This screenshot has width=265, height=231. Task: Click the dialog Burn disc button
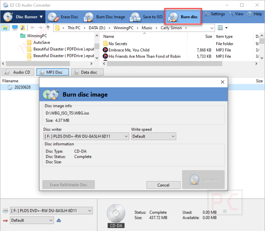[203, 179]
